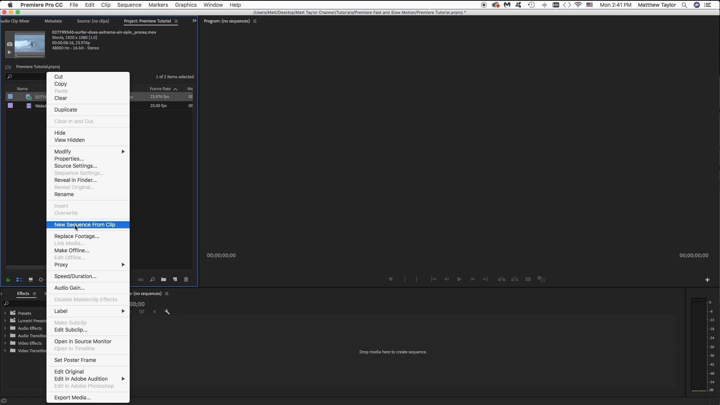
Task: Select 'New Sequence From Clip' option
Action: click(85, 224)
